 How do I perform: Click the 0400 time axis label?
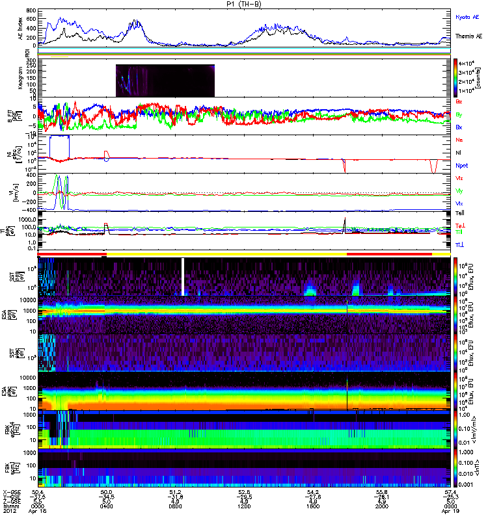106,507
